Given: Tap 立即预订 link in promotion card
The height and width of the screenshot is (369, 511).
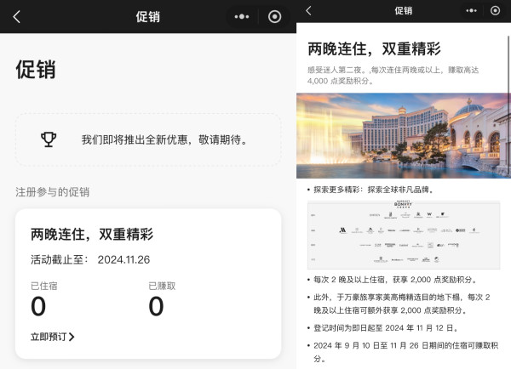Looking at the screenshot, I should (49, 337).
